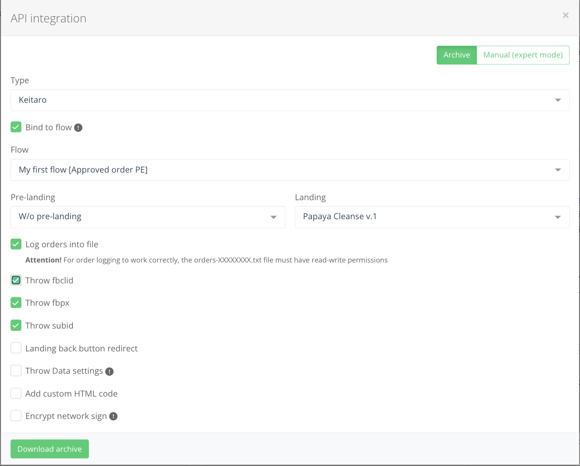Switch to Manual (expert mode)
580x466 pixels.
523,55
